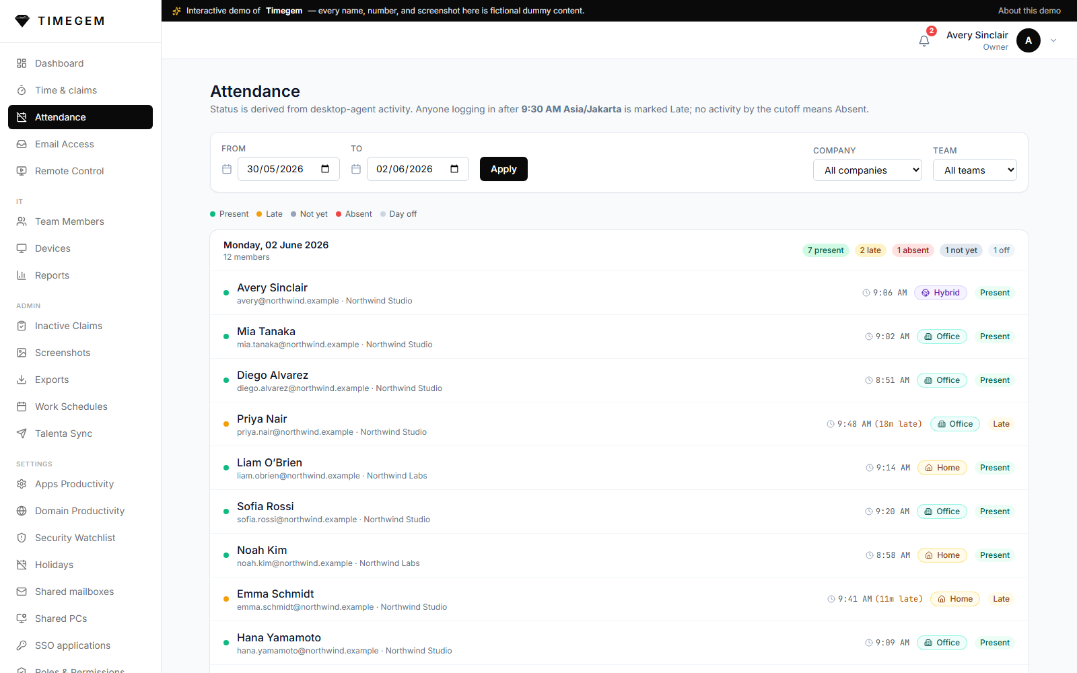
Task: Click the 12 members count text
Action: (246, 257)
